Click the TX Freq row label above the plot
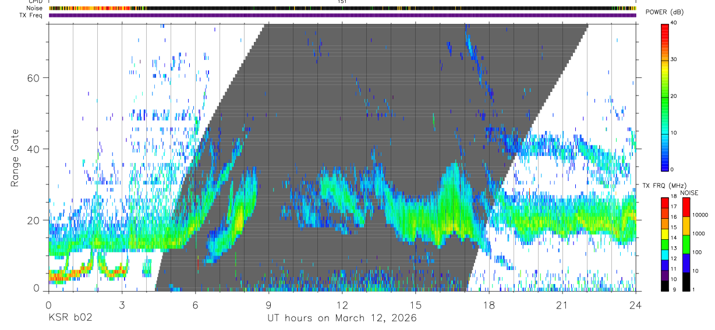The width and height of the screenshot is (715, 330). [x=31, y=15]
